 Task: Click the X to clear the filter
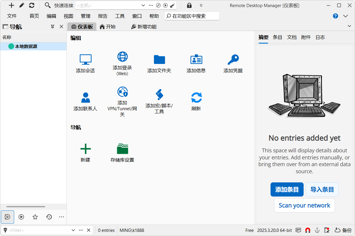[x=89, y=230]
